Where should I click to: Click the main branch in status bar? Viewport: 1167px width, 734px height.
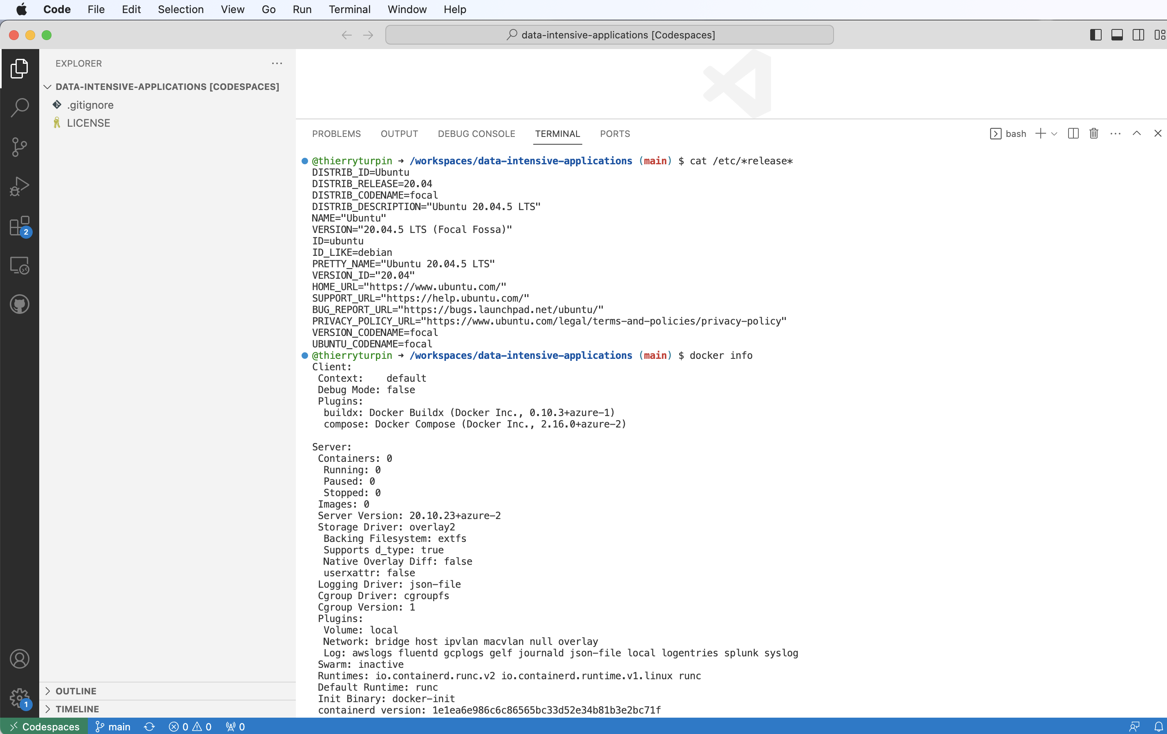[x=113, y=726]
